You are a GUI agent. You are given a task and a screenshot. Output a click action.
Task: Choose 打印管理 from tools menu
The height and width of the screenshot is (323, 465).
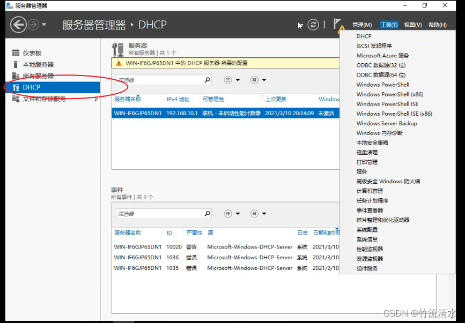367,162
